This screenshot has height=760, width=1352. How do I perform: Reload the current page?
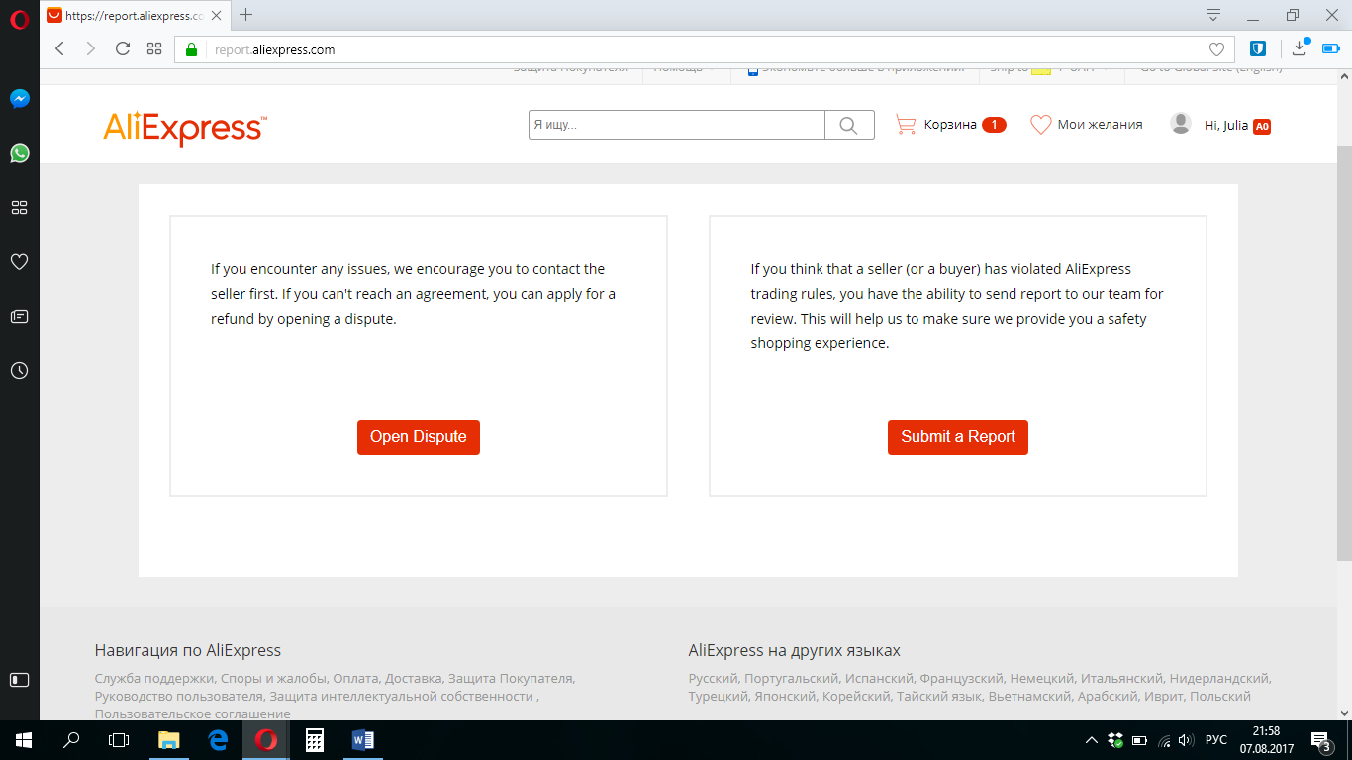pyautogui.click(x=123, y=48)
